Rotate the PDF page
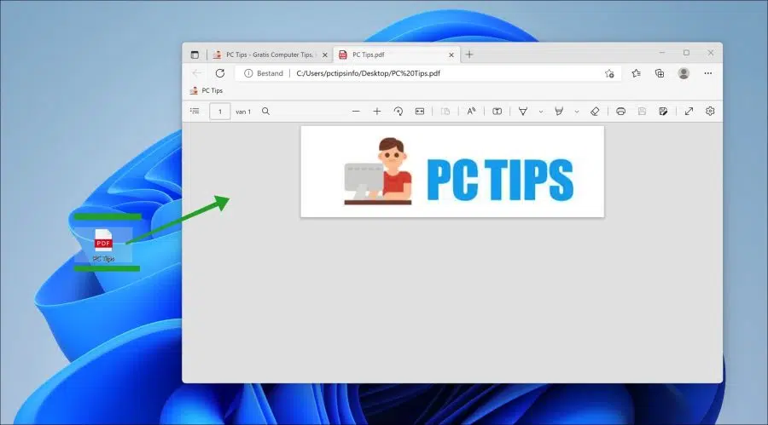 tap(399, 112)
